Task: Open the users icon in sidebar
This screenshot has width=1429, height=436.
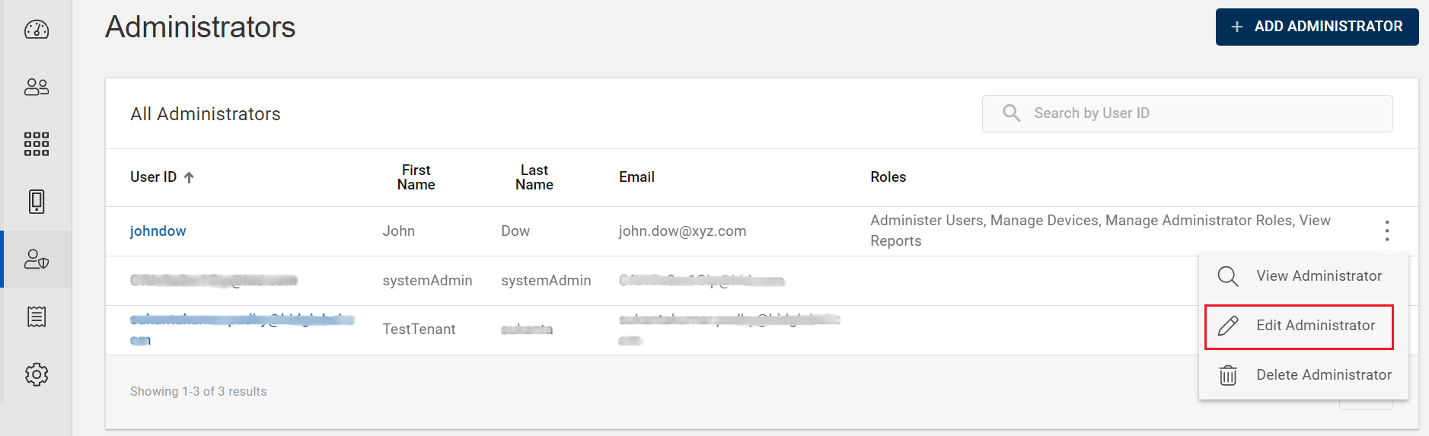Action: [37, 87]
